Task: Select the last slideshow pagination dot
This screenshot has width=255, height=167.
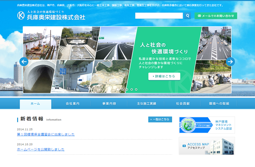Action: click(x=136, y=89)
